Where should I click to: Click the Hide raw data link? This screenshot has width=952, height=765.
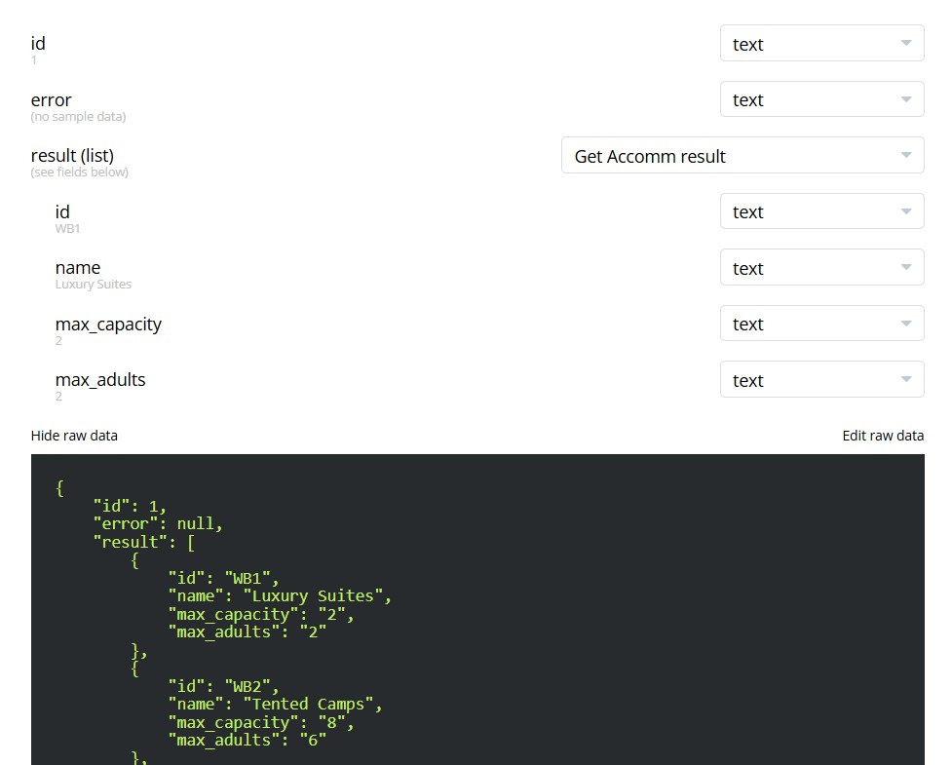tap(74, 436)
